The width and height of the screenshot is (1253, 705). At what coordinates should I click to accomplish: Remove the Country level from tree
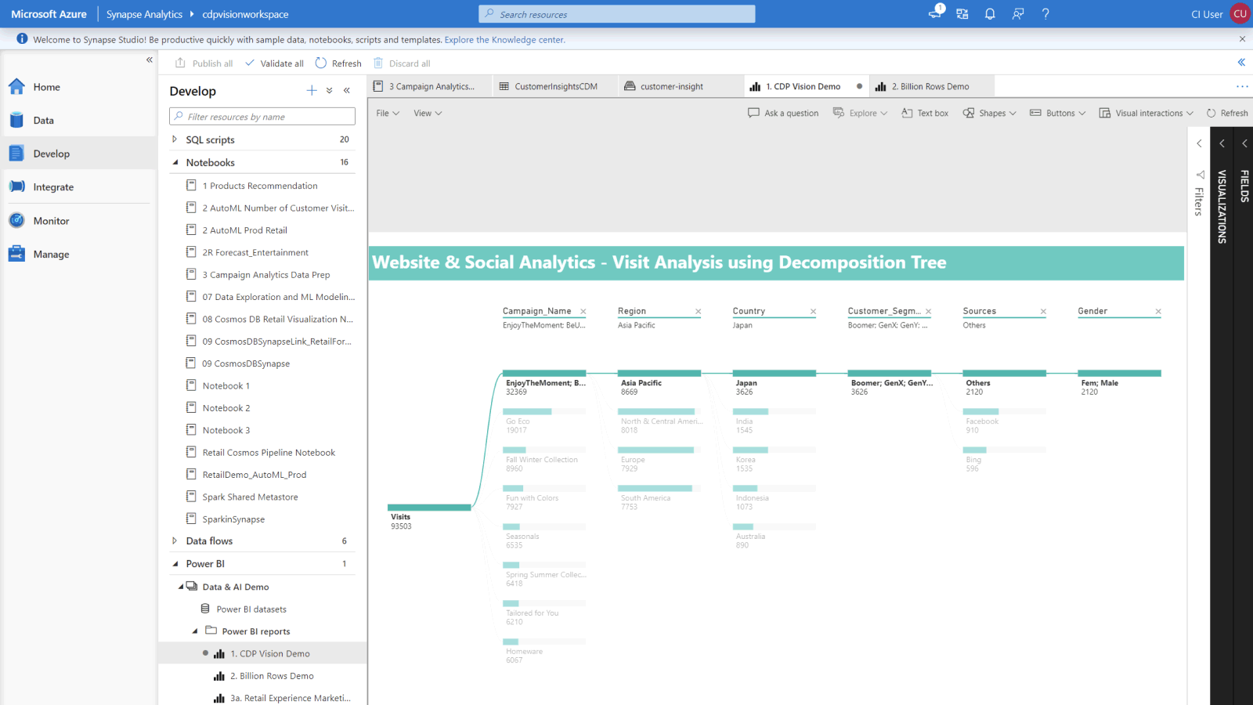click(x=814, y=312)
